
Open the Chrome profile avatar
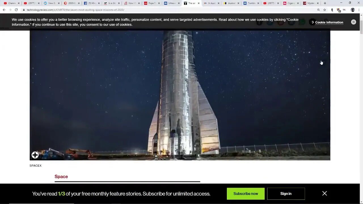tap(353, 10)
